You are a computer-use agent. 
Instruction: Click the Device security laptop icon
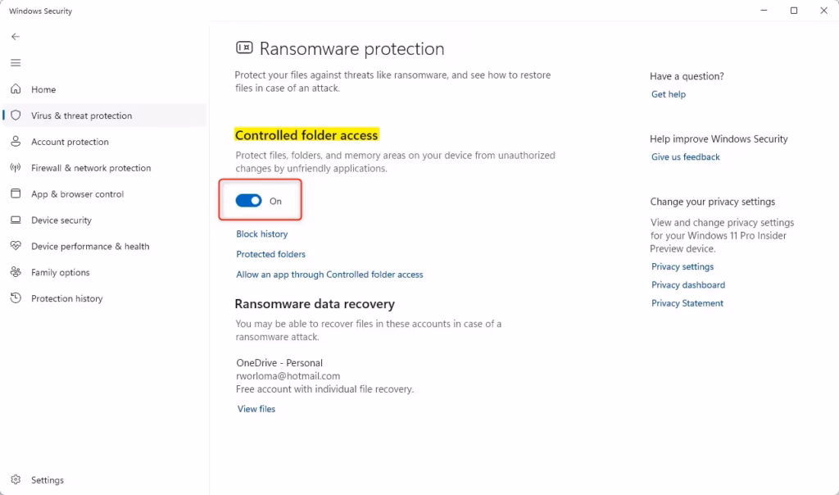(x=16, y=220)
